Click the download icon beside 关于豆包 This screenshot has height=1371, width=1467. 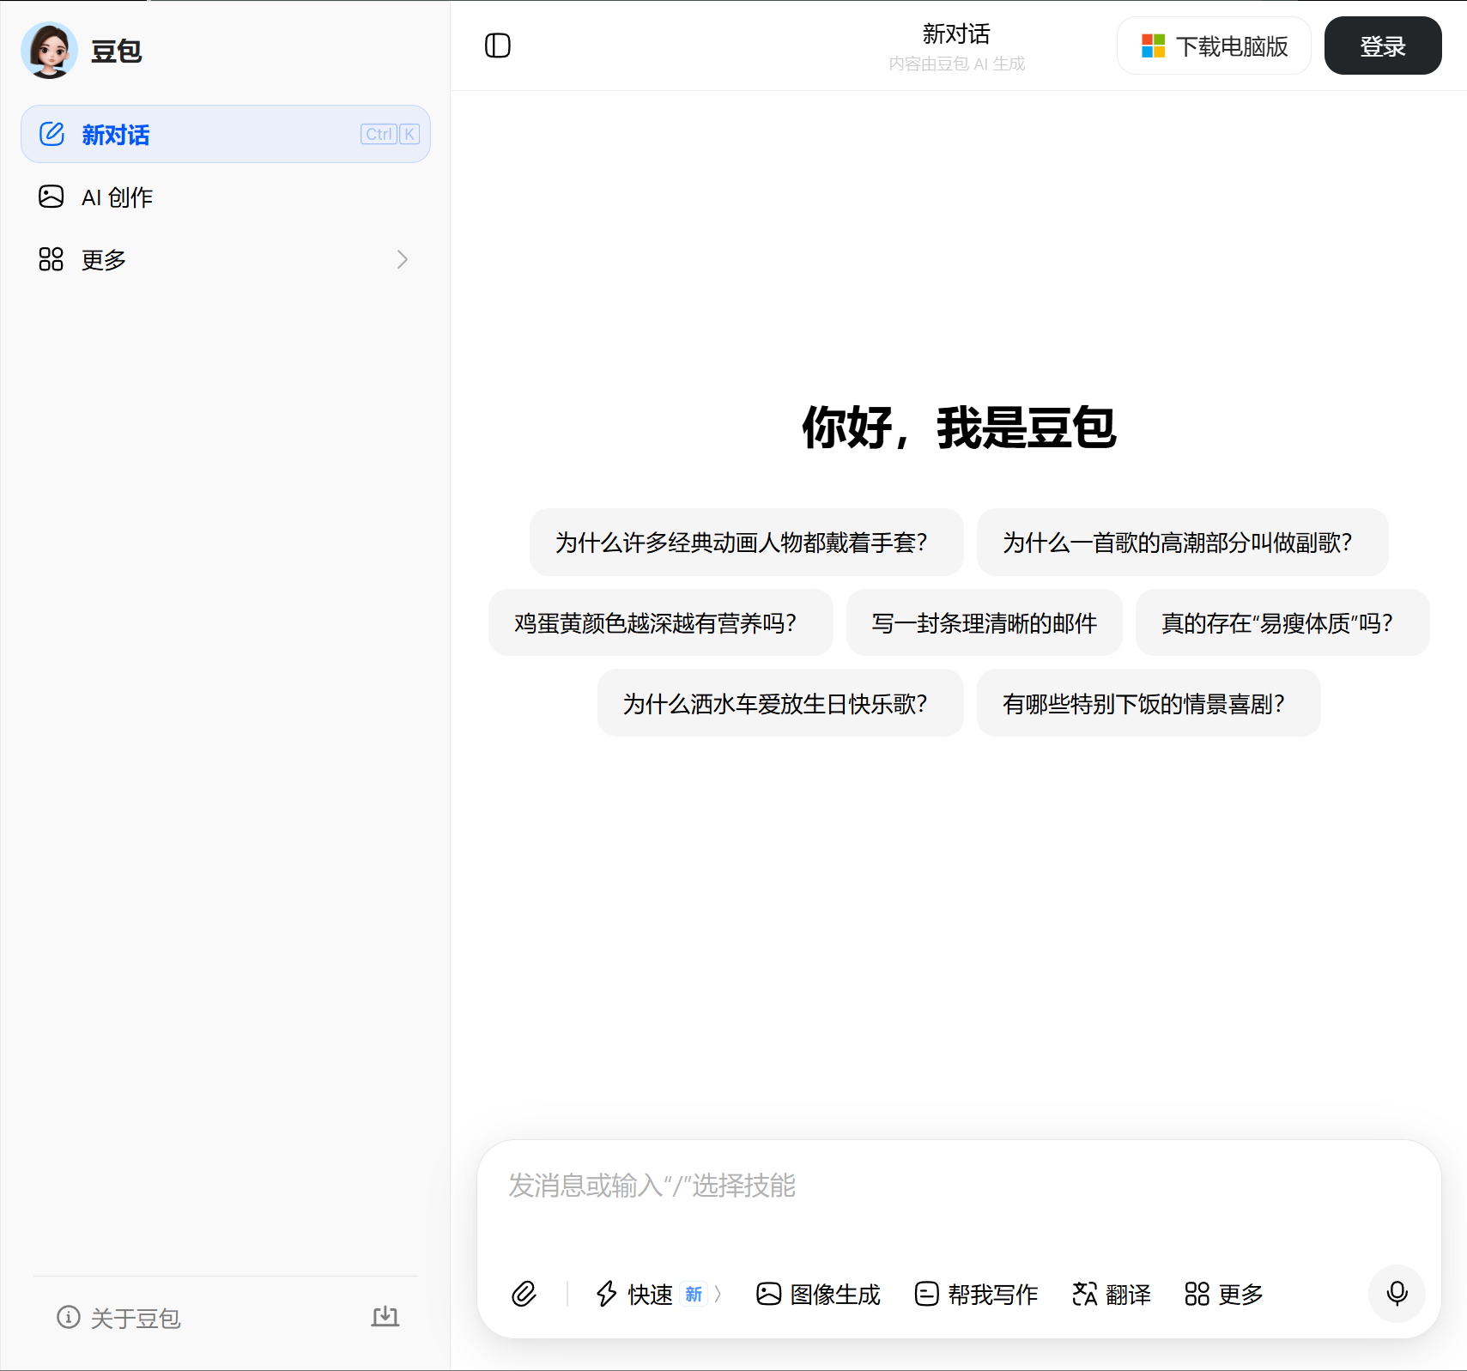tap(385, 1317)
